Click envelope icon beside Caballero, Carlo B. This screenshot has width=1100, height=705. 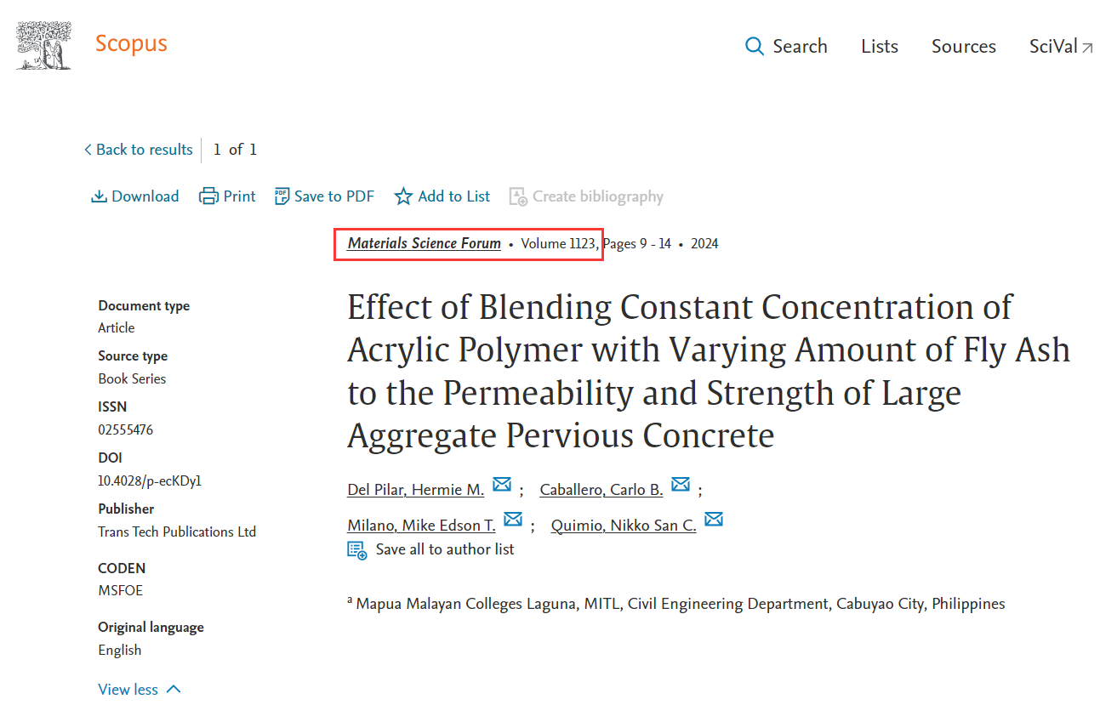(x=681, y=485)
